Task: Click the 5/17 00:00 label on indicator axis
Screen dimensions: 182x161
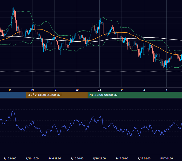Action: [122, 158]
